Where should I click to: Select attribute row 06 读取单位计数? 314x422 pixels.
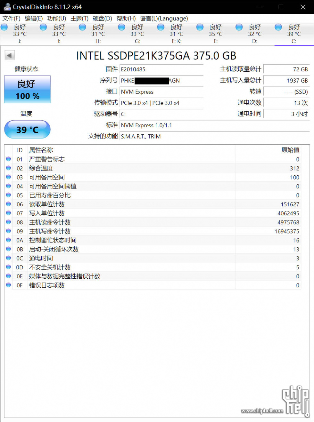tap(153, 204)
